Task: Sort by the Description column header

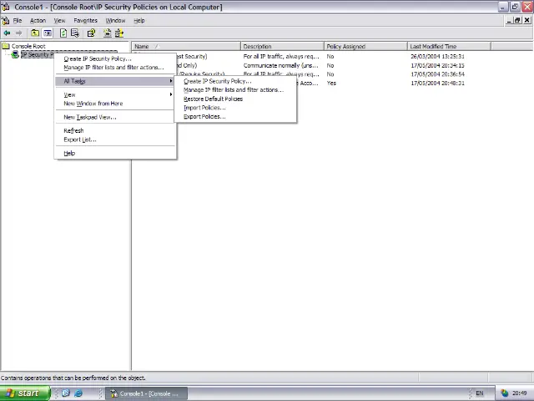Action: 282,47
